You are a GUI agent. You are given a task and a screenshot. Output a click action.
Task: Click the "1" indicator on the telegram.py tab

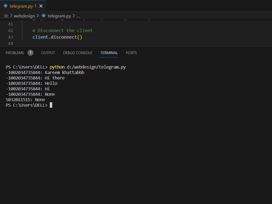[35, 5]
